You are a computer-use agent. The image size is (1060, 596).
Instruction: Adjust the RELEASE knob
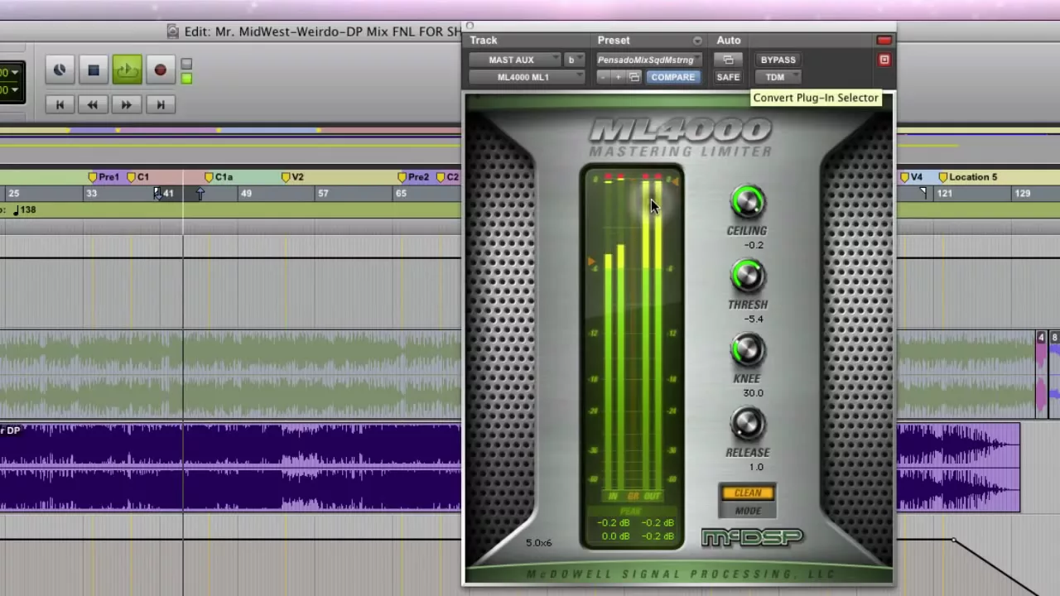click(747, 423)
